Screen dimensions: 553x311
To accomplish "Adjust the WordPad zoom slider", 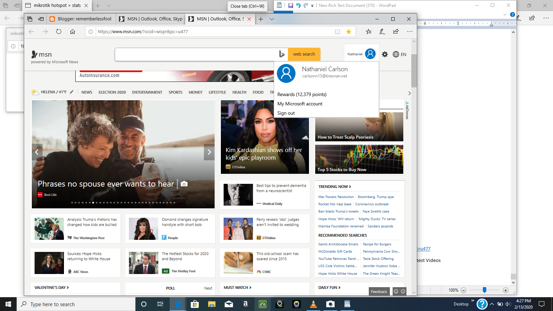I will [485, 290].
